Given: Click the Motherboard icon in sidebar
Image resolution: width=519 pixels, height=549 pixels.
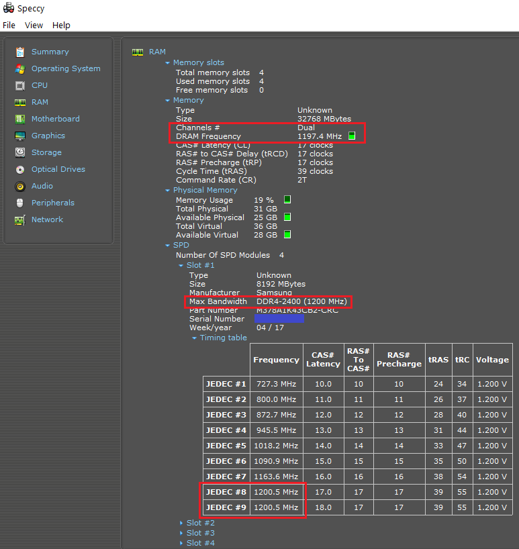Looking at the screenshot, I should click(20, 119).
